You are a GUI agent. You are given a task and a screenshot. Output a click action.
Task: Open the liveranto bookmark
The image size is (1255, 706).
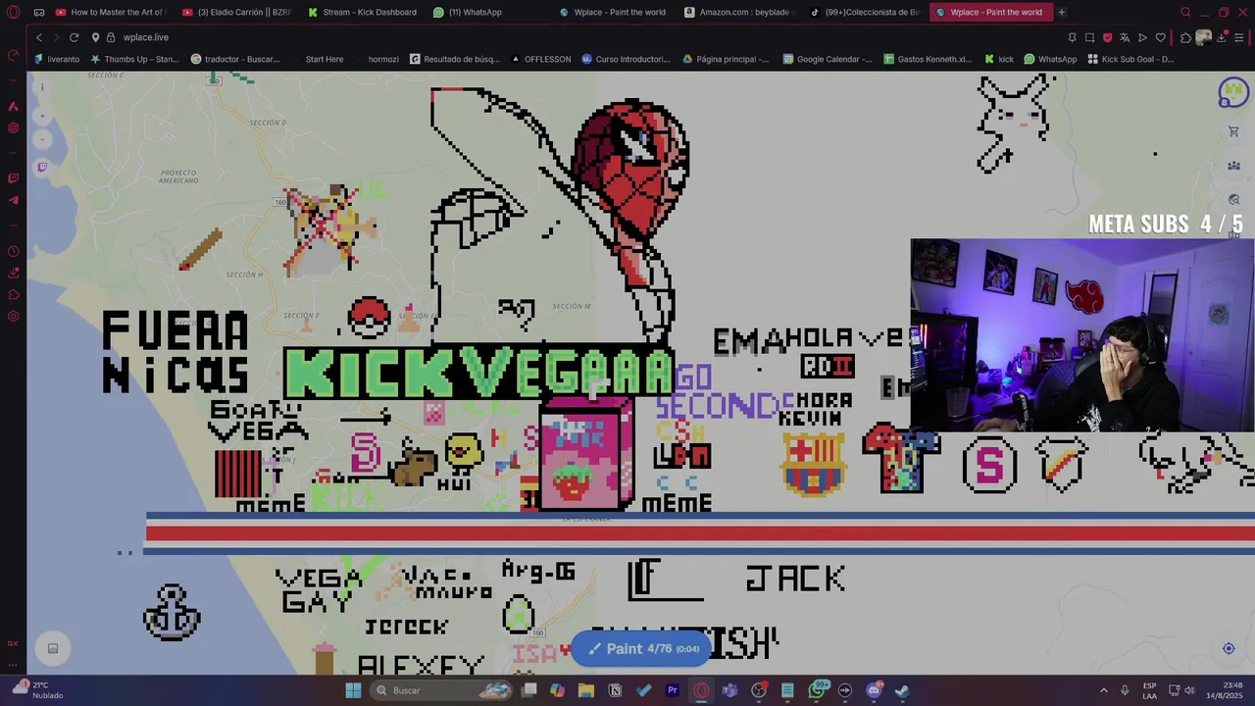[57, 59]
